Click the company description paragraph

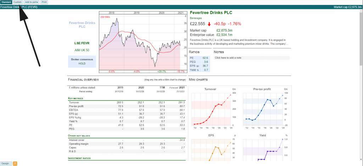coord(239,42)
